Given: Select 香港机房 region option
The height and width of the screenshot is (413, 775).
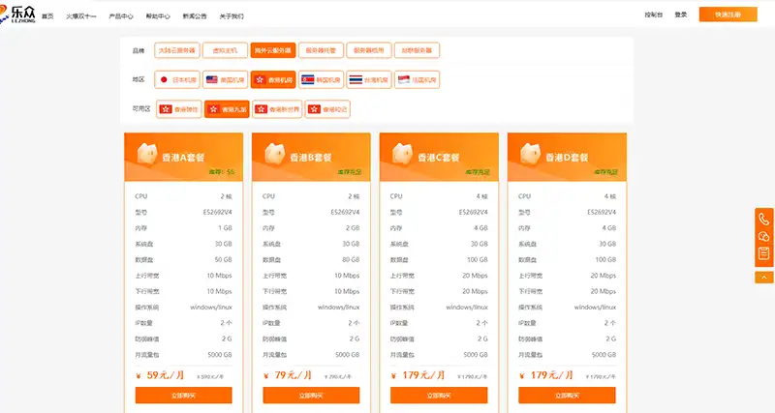Looking at the screenshot, I should coord(273,79).
